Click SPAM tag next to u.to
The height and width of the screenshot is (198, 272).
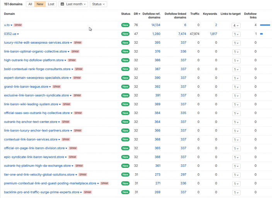18,25
